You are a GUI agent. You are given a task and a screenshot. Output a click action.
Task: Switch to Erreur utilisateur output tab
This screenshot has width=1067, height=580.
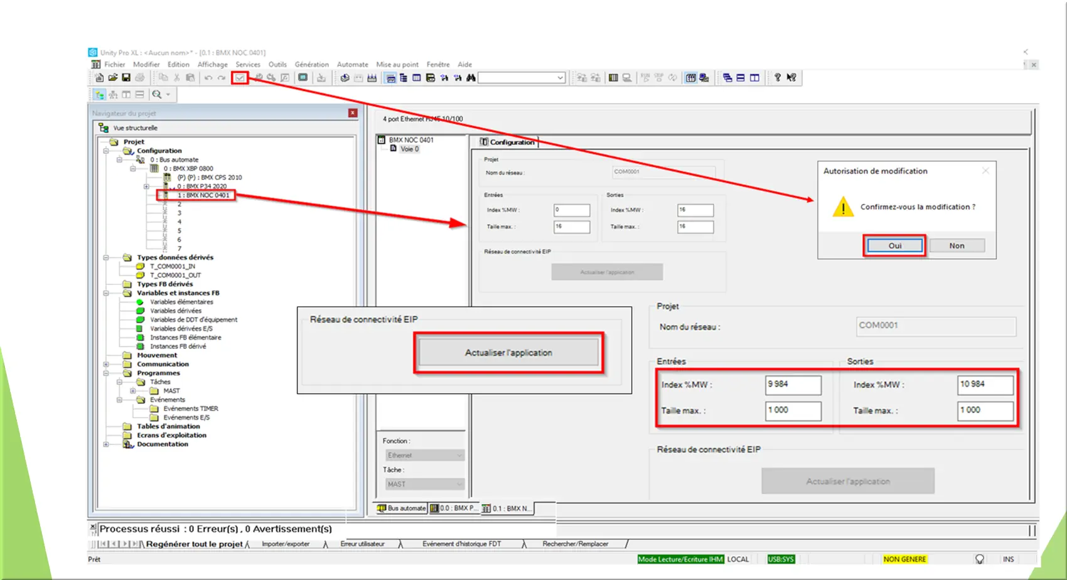click(x=362, y=544)
